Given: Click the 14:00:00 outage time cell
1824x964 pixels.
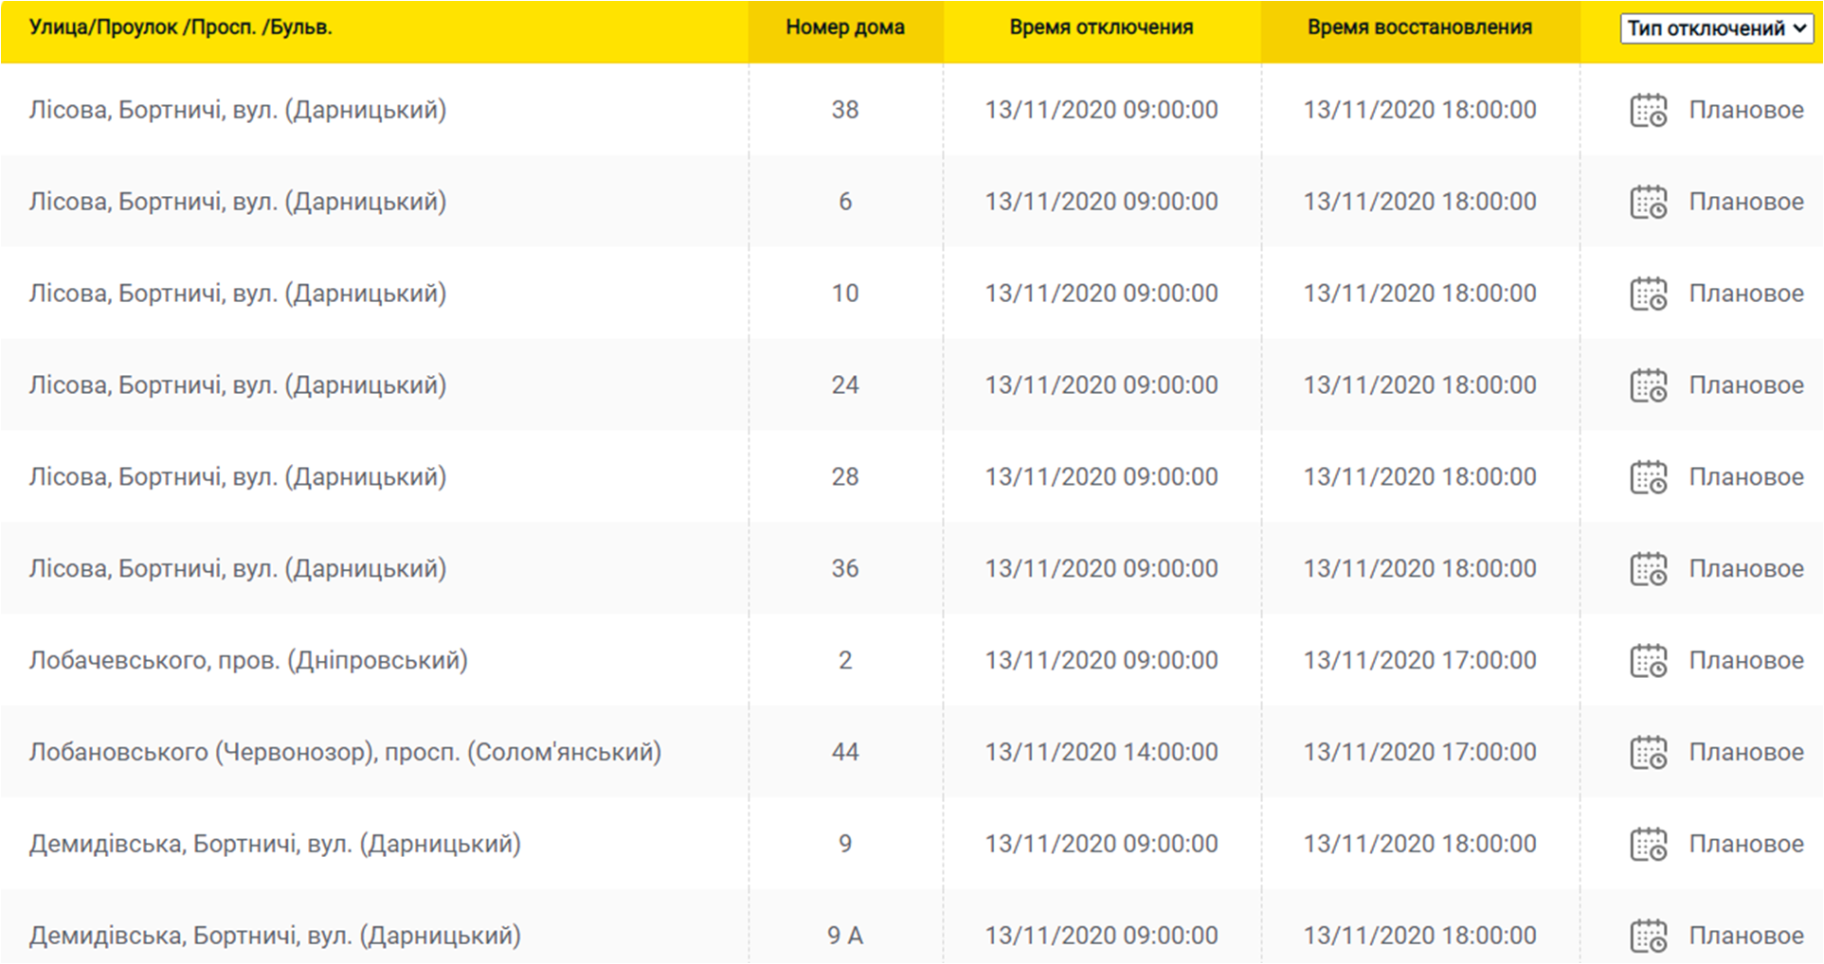Looking at the screenshot, I should pos(1101,752).
